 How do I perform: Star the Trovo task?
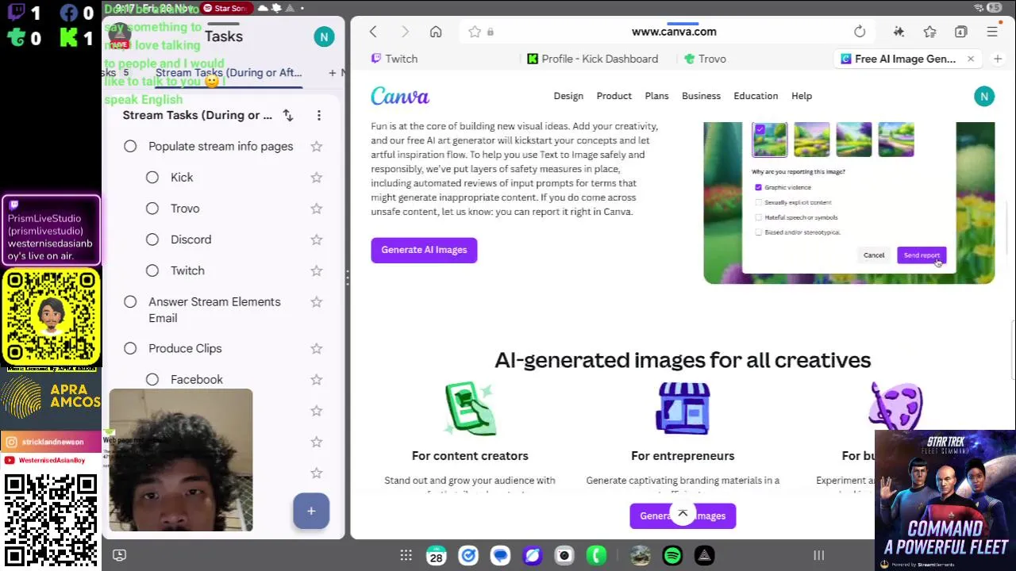[317, 208]
